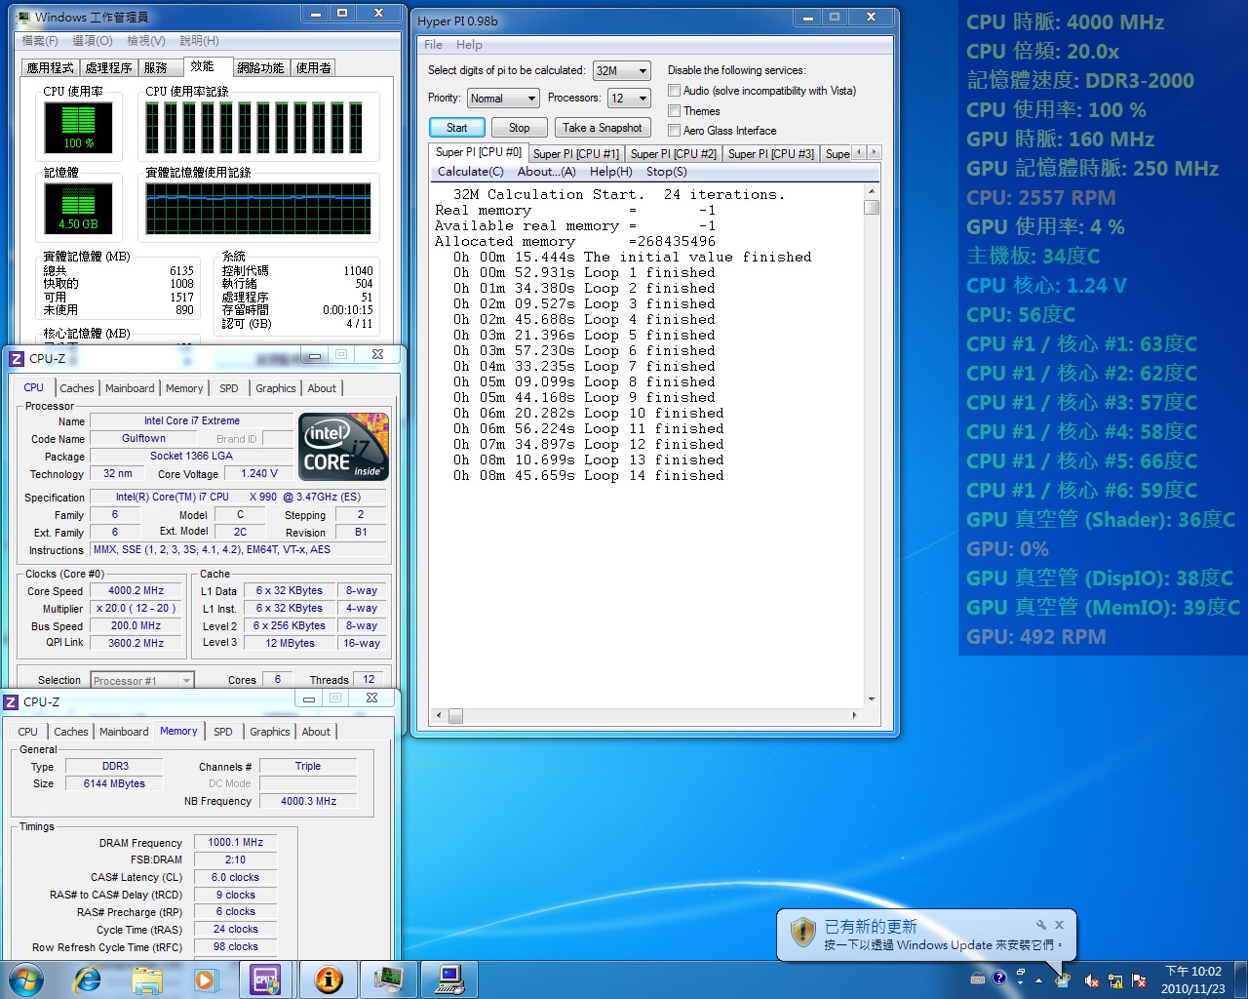This screenshot has width=1248, height=999.
Task: Click the upper CPU-Z window title icon
Action: tap(16, 358)
